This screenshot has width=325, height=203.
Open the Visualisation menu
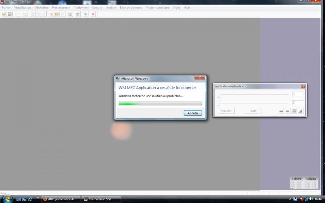tap(23, 7)
